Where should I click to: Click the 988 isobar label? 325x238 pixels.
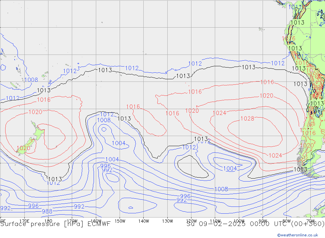[47, 211]
